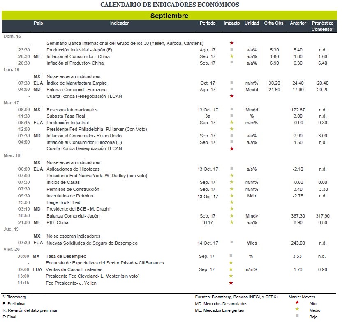Screen dimensions: 349x322
Task: Click the grey square for Aplicaciones de Hipotecas
Action: coord(232,169)
